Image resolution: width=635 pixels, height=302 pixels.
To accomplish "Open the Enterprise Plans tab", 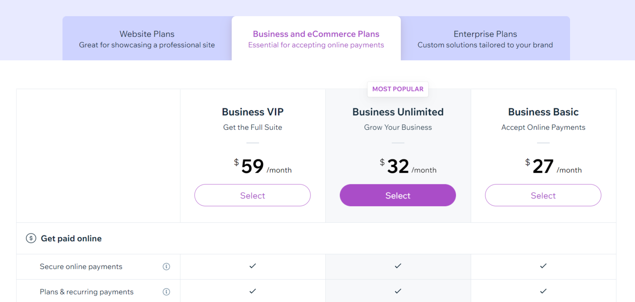I will click(x=485, y=38).
